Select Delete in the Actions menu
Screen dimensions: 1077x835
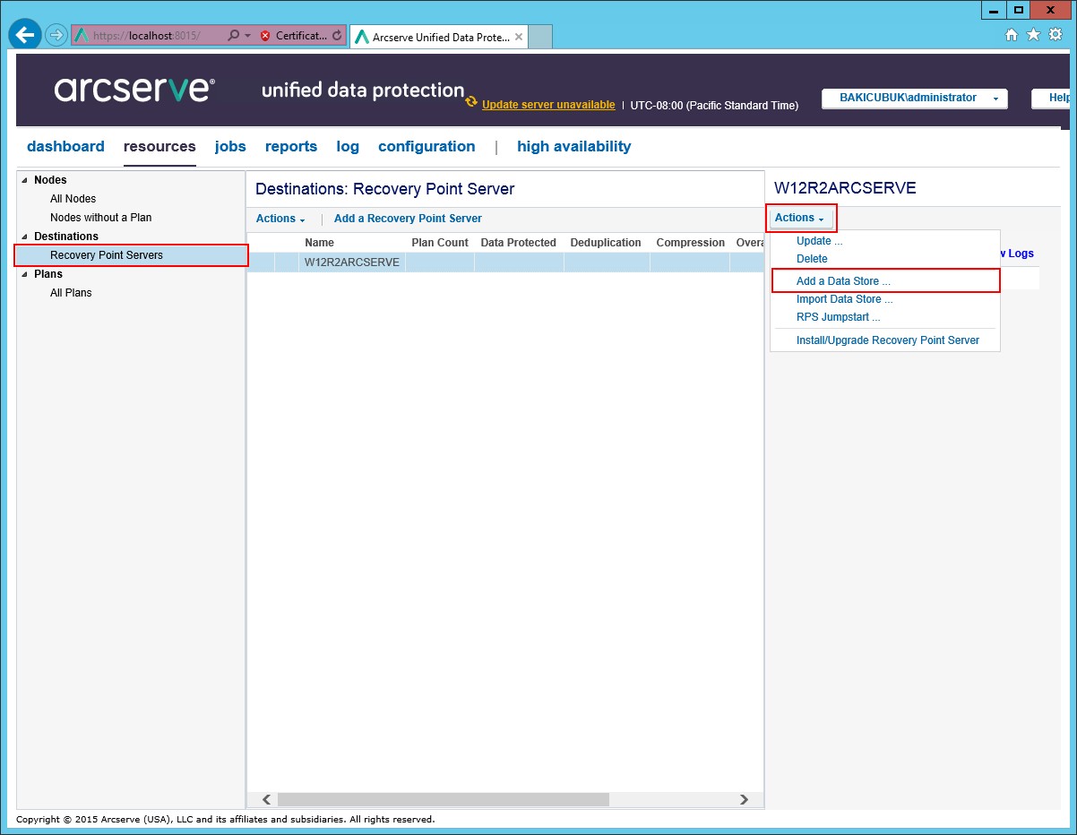tap(812, 259)
